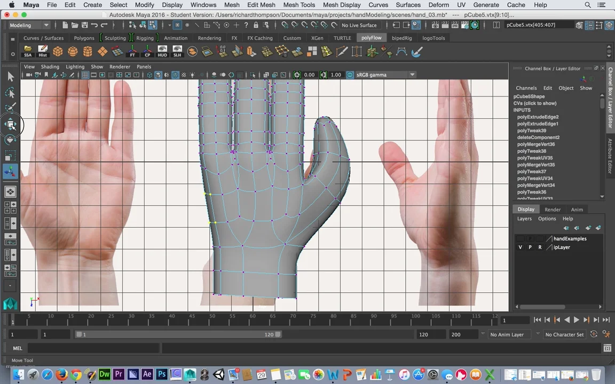Click the MEL command input field

pos(93,348)
